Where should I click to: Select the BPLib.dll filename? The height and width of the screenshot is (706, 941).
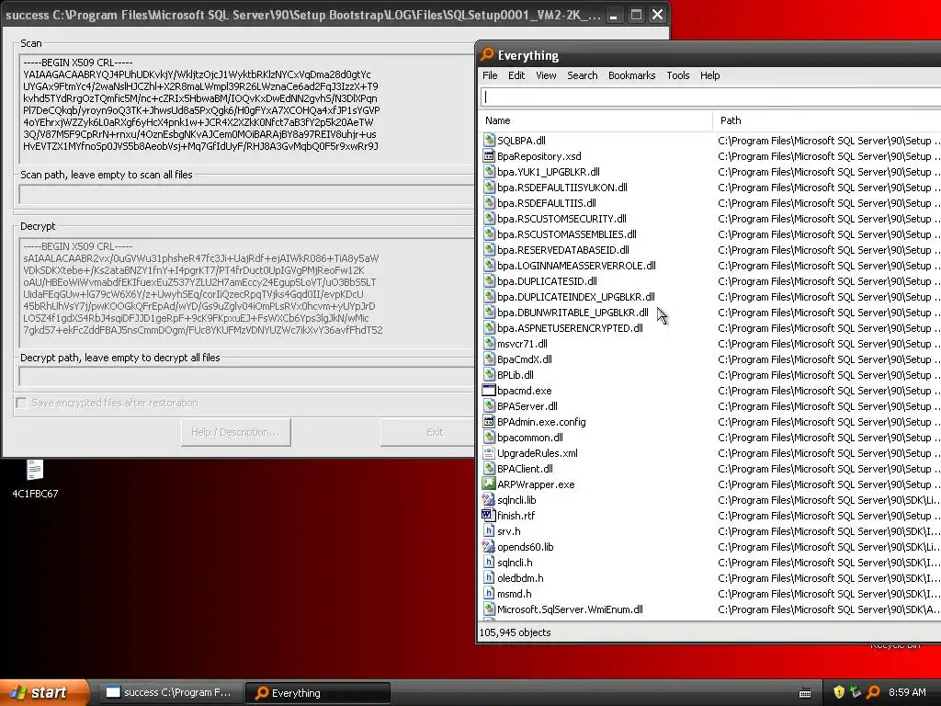click(x=515, y=375)
